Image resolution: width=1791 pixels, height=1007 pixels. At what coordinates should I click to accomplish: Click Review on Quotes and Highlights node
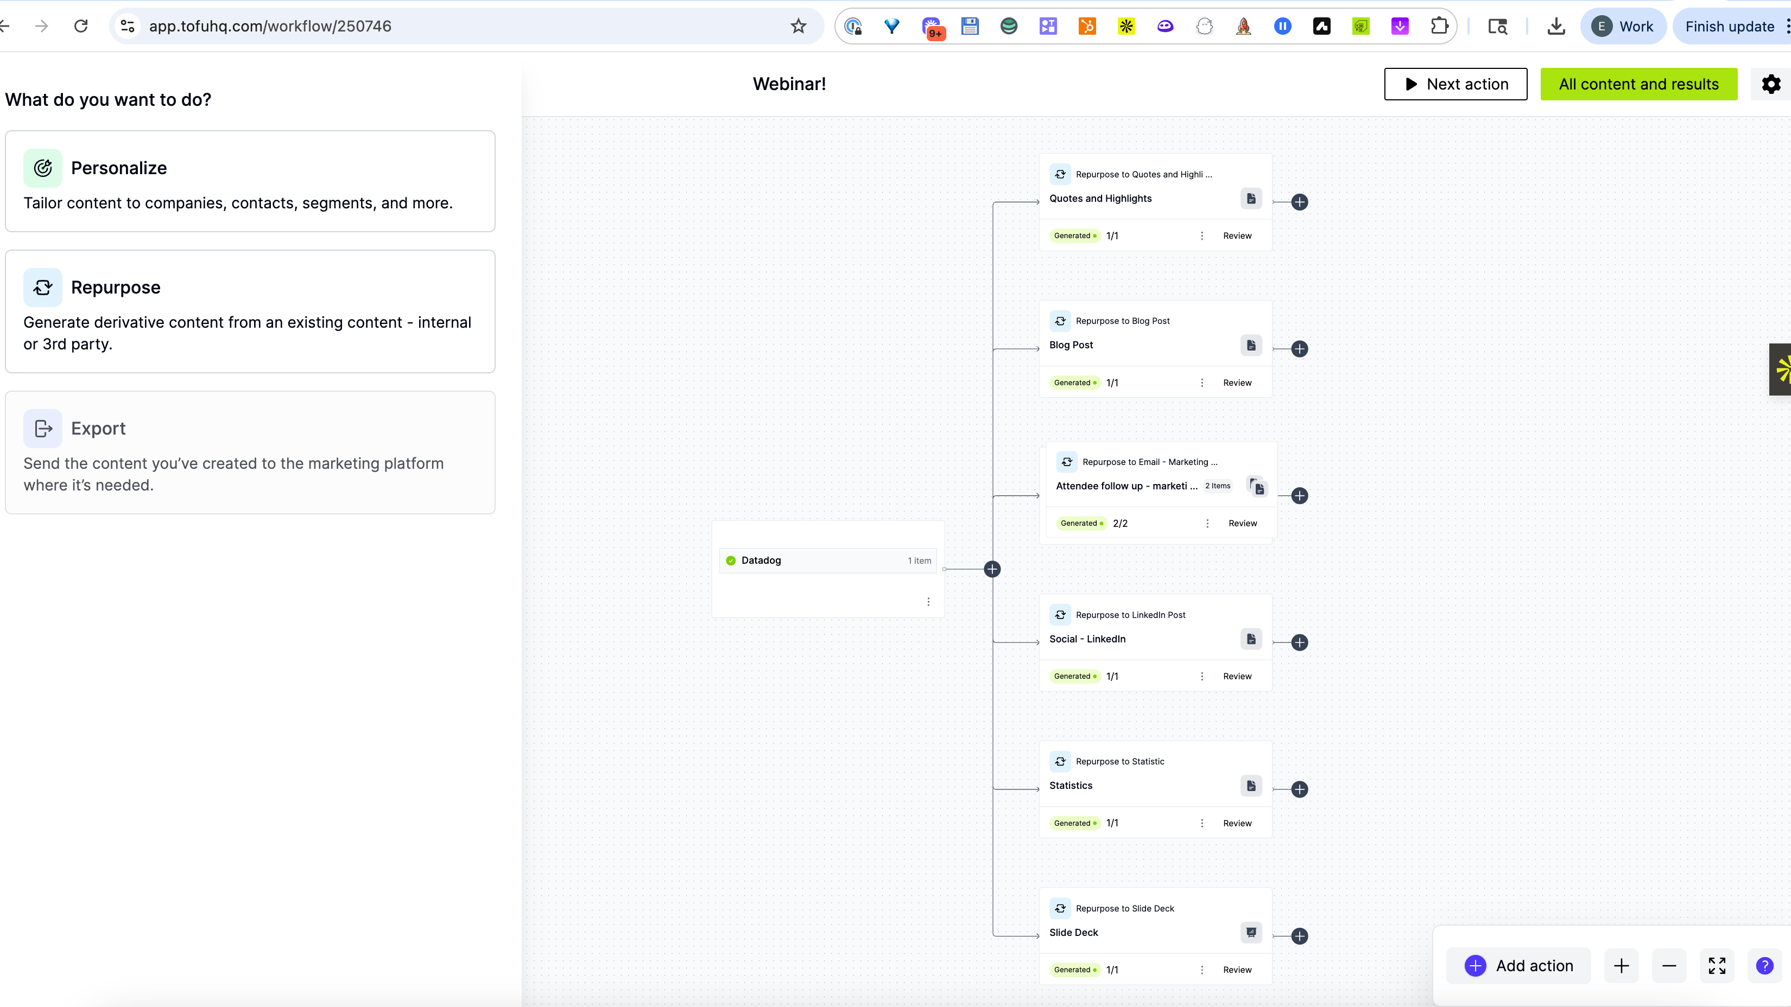pos(1237,235)
